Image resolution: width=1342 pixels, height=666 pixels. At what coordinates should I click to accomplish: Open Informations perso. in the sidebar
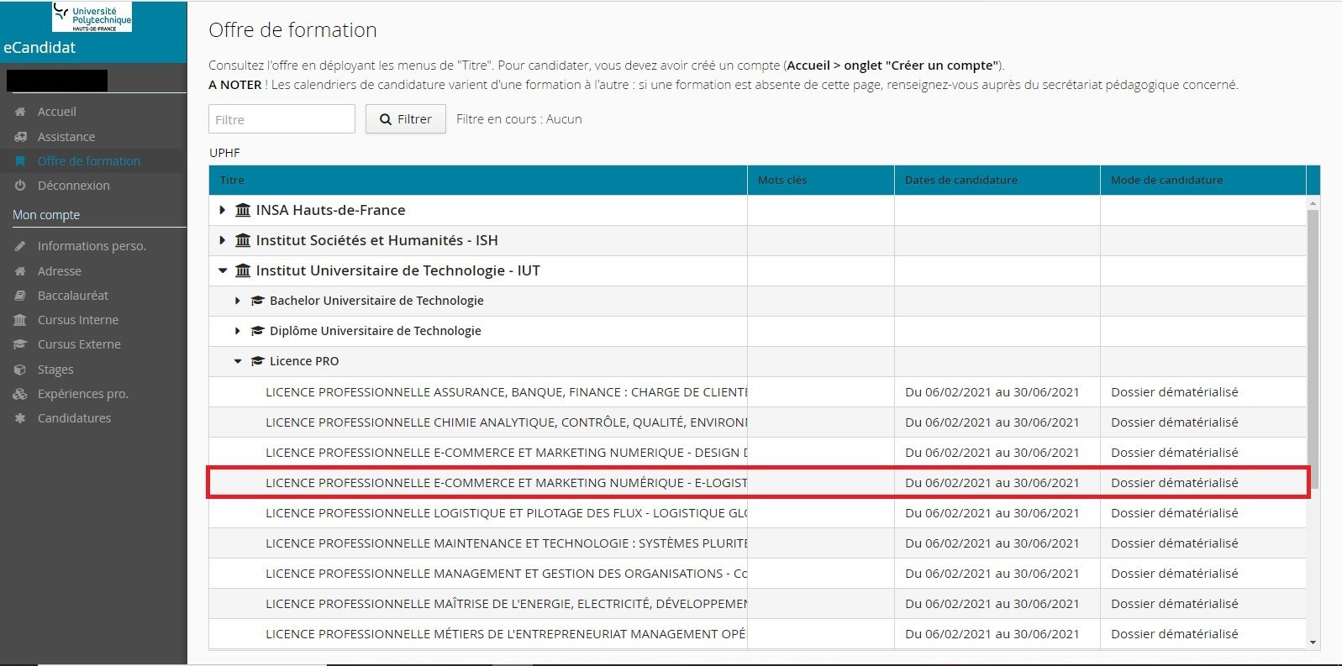pos(92,246)
